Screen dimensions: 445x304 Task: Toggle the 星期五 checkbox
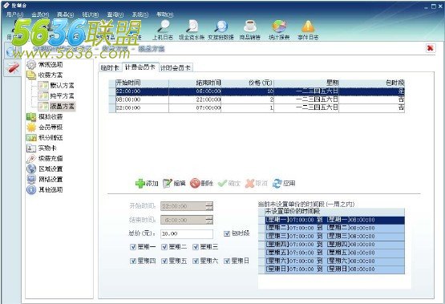pyautogui.click(x=164, y=261)
